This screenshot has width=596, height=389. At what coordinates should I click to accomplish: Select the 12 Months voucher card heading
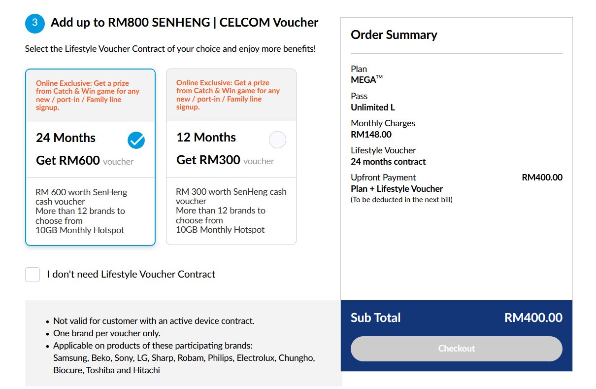pyautogui.click(x=206, y=137)
